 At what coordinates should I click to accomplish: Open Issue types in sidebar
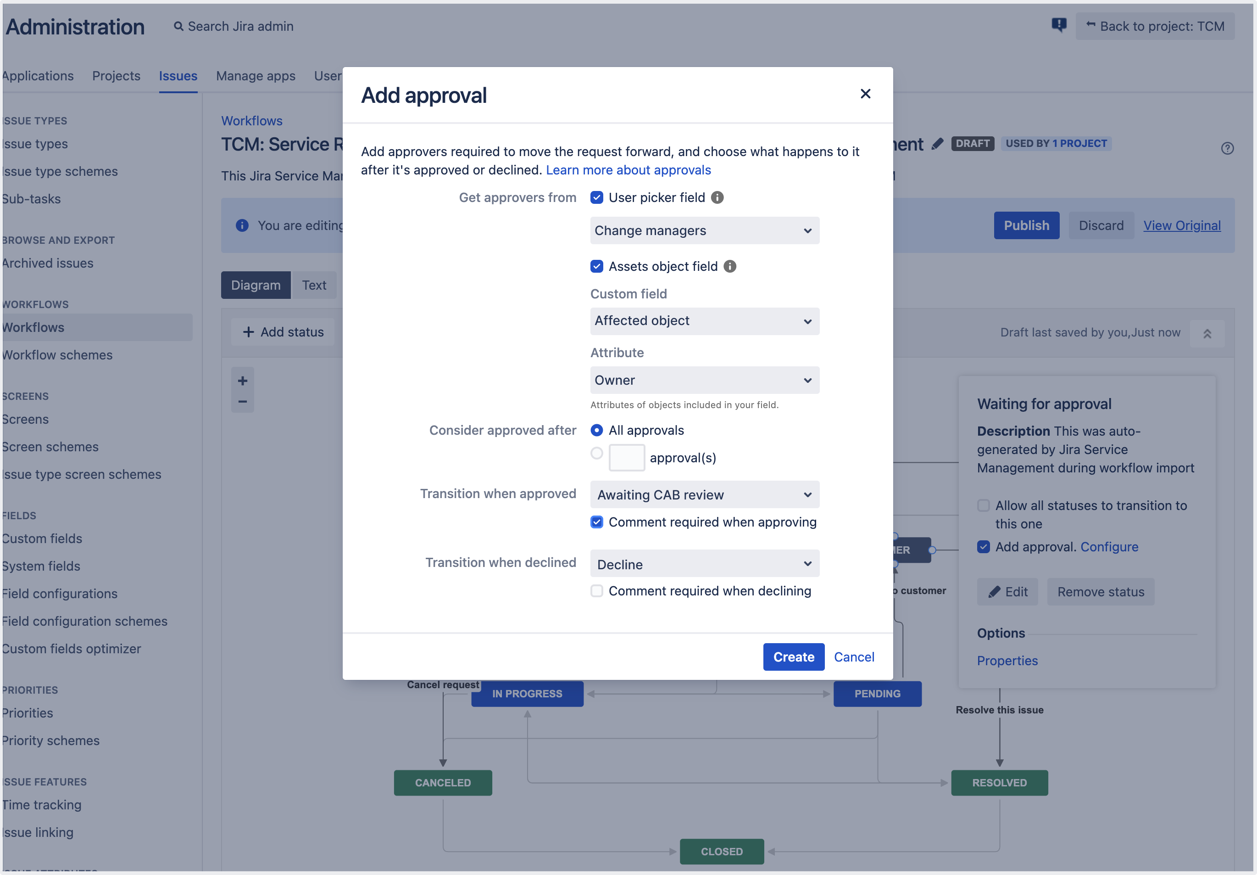point(35,144)
